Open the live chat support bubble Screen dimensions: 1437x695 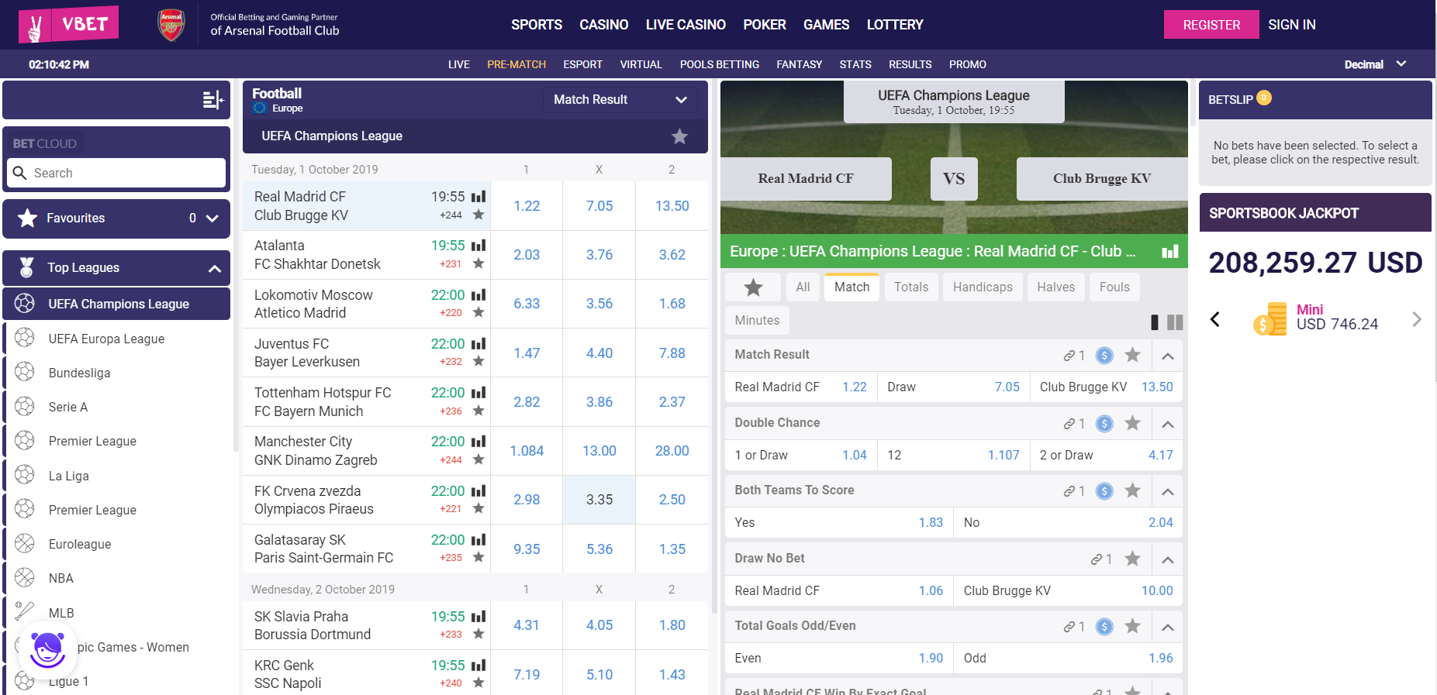click(x=47, y=649)
